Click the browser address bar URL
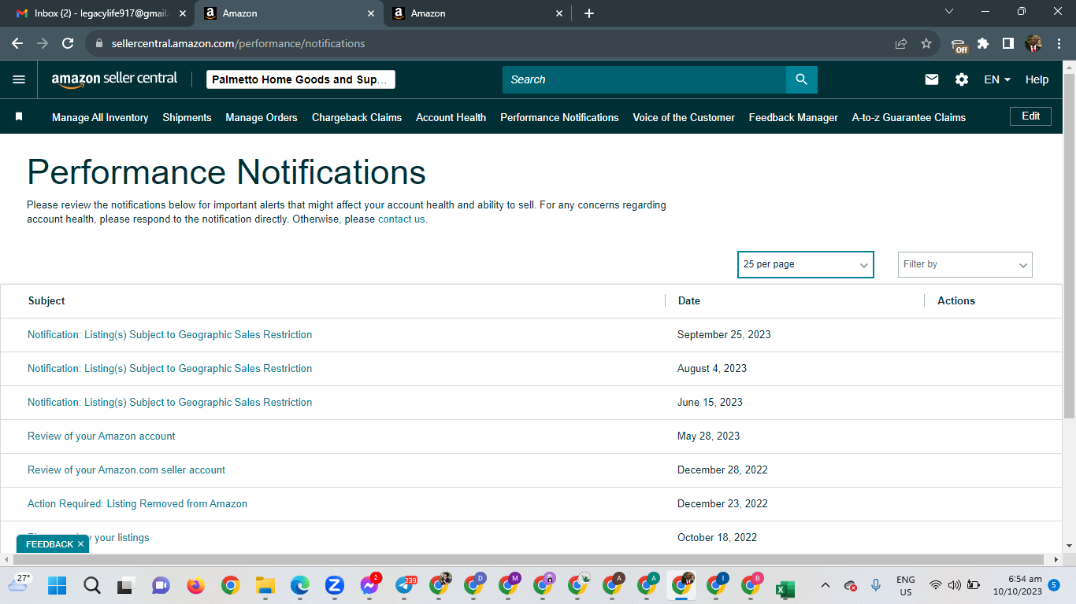1076x604 pixels. tap(238, 43)
